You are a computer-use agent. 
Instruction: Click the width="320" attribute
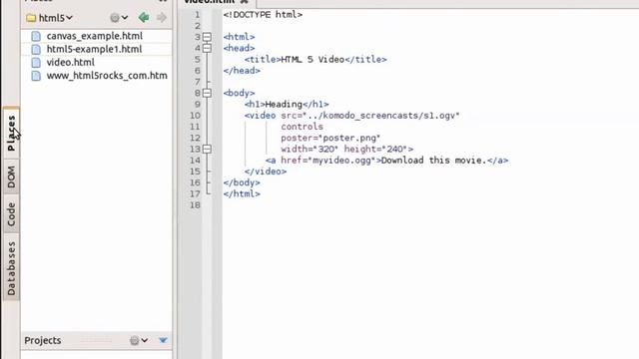coord(310,149)
